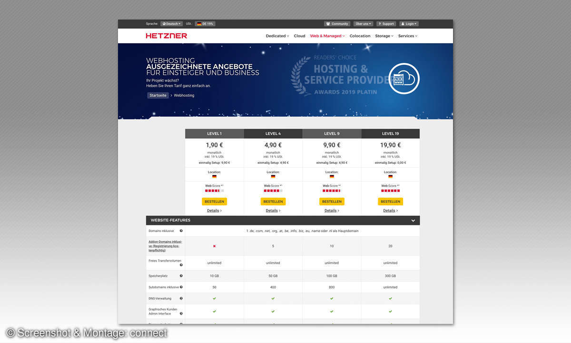This screenshot has width=571, height=343.
Task: Open Details link for Level 1
Action: coord(214,211)
